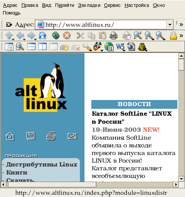185x197 pixels.
Task: Click the 19-Июня-2003 date text
Action: (x=116, y=130)
